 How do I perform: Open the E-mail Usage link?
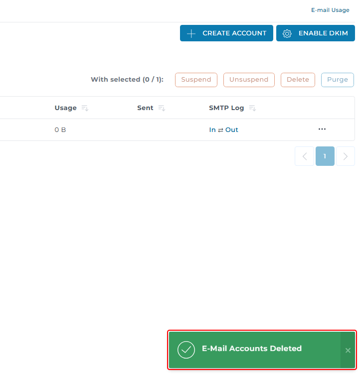click(330, 10)
